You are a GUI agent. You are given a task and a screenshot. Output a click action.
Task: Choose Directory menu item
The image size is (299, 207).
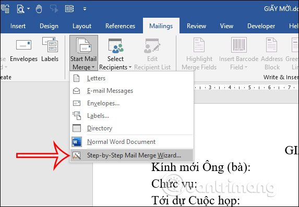pos(131,128)
